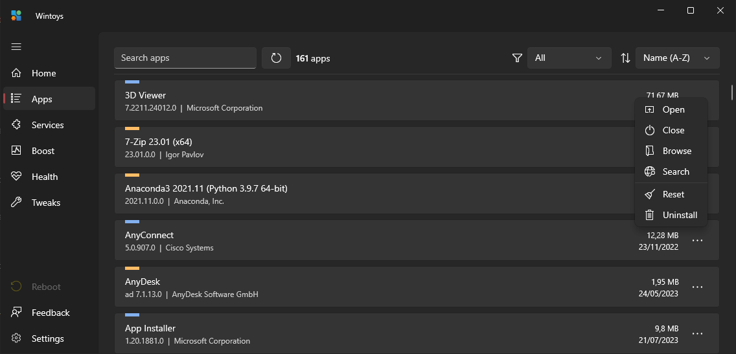
Task: Open the Tweaks section
Action: [49, 203]
